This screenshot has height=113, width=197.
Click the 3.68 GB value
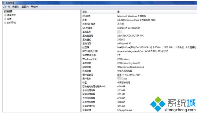coord(121,102)
